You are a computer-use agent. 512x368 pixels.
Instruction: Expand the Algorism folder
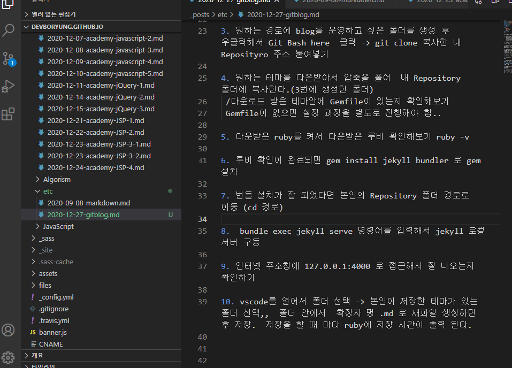pos(101,179)
